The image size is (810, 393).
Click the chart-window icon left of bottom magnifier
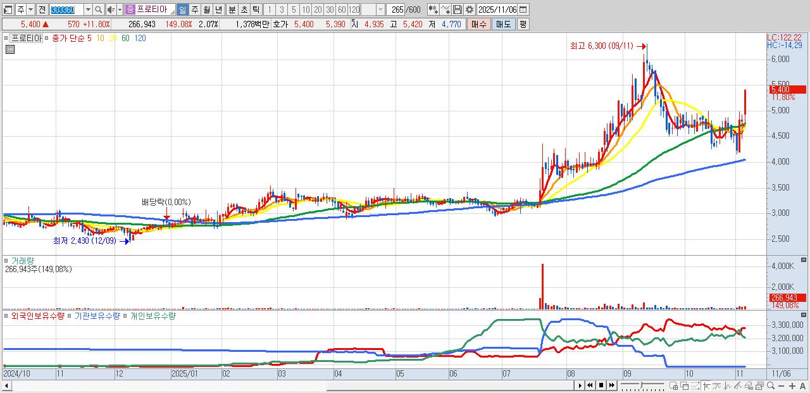click(x=759, y=386)
